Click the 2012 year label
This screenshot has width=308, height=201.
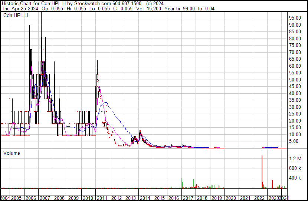coord(117,198)
